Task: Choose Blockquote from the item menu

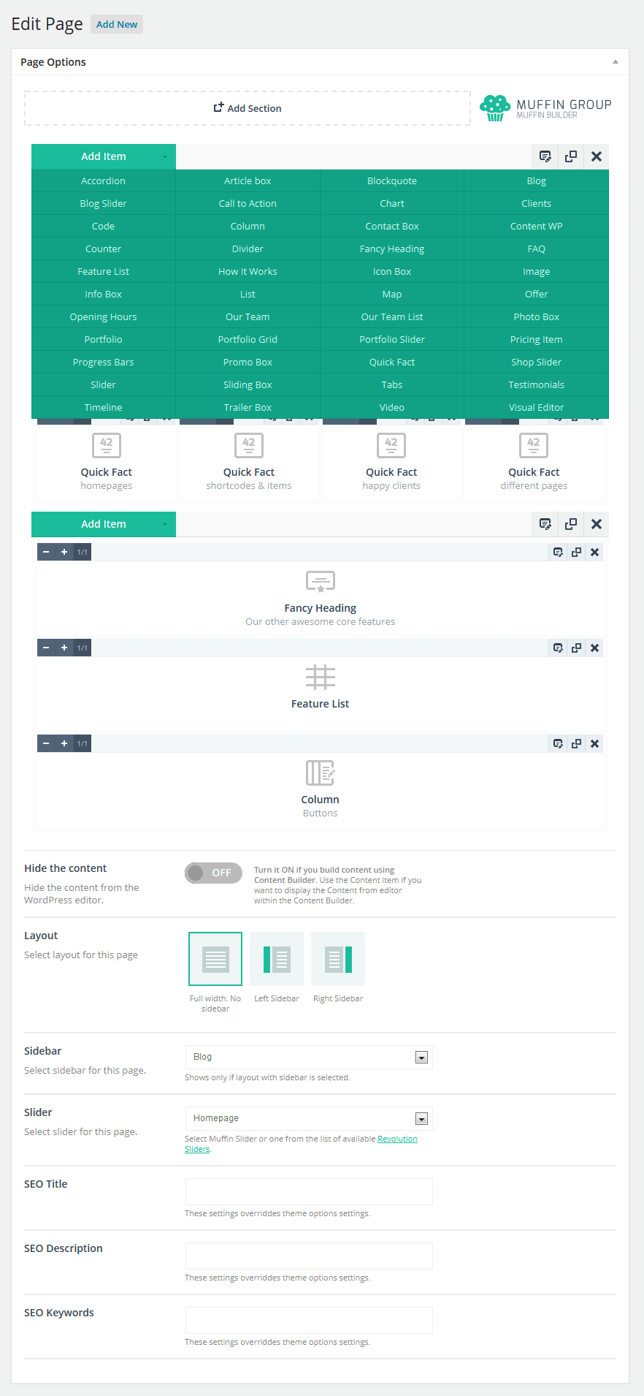Action: click(392, 181)
